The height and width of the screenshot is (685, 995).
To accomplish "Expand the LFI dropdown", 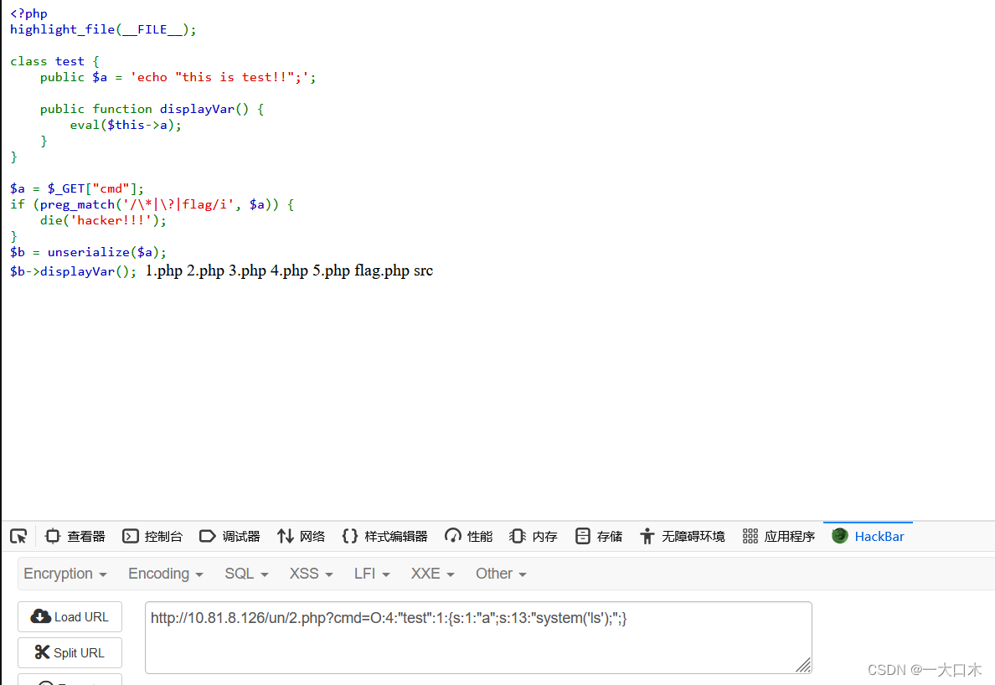I will pos(372,574).
